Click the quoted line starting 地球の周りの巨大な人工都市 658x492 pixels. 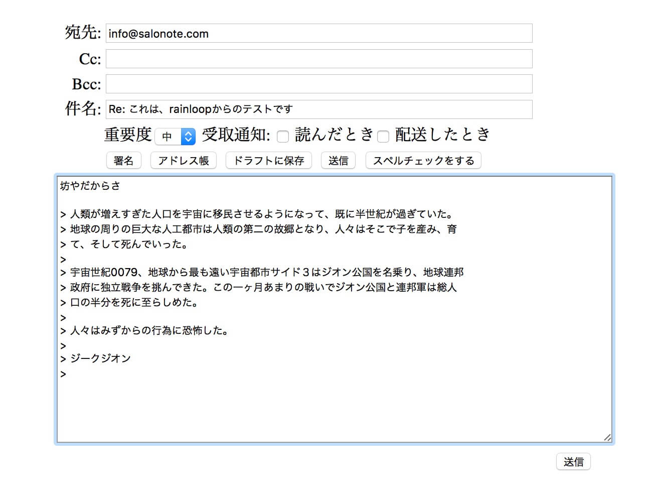pos(259,229)
